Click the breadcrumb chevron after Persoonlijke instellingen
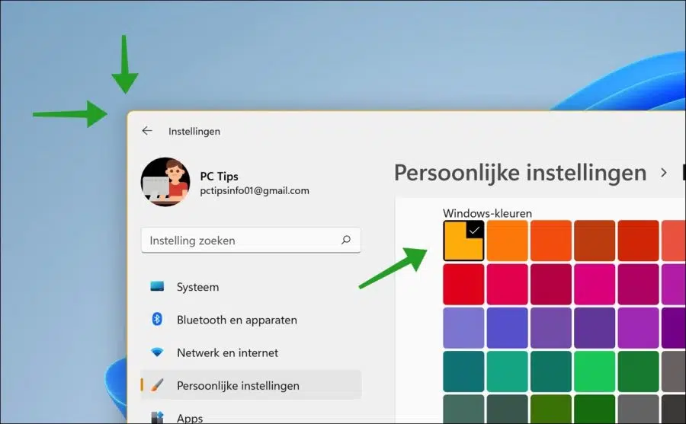Viewport: 686px width, 424px height. [x=664, y=173]
